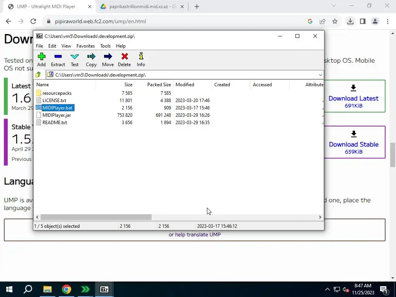
Task: Open Chrome tab search chevron
Action: 334,5
